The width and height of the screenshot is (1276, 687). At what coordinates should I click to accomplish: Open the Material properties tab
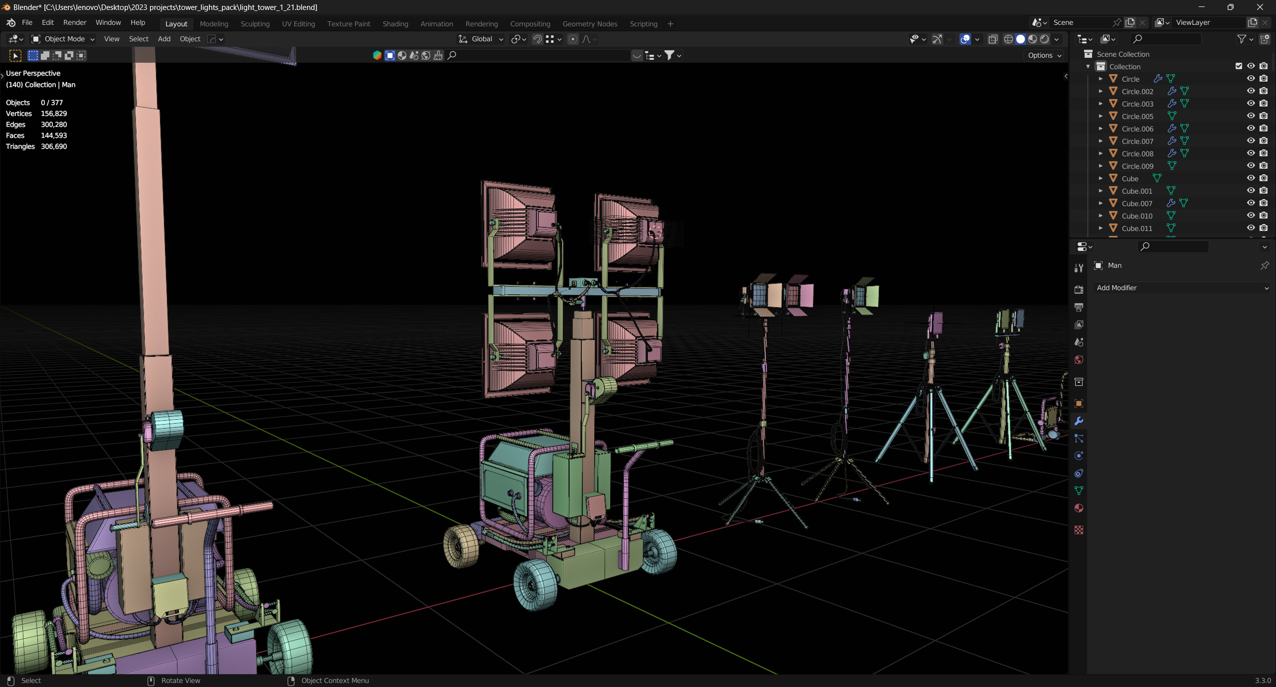[x=1079, y=508]
